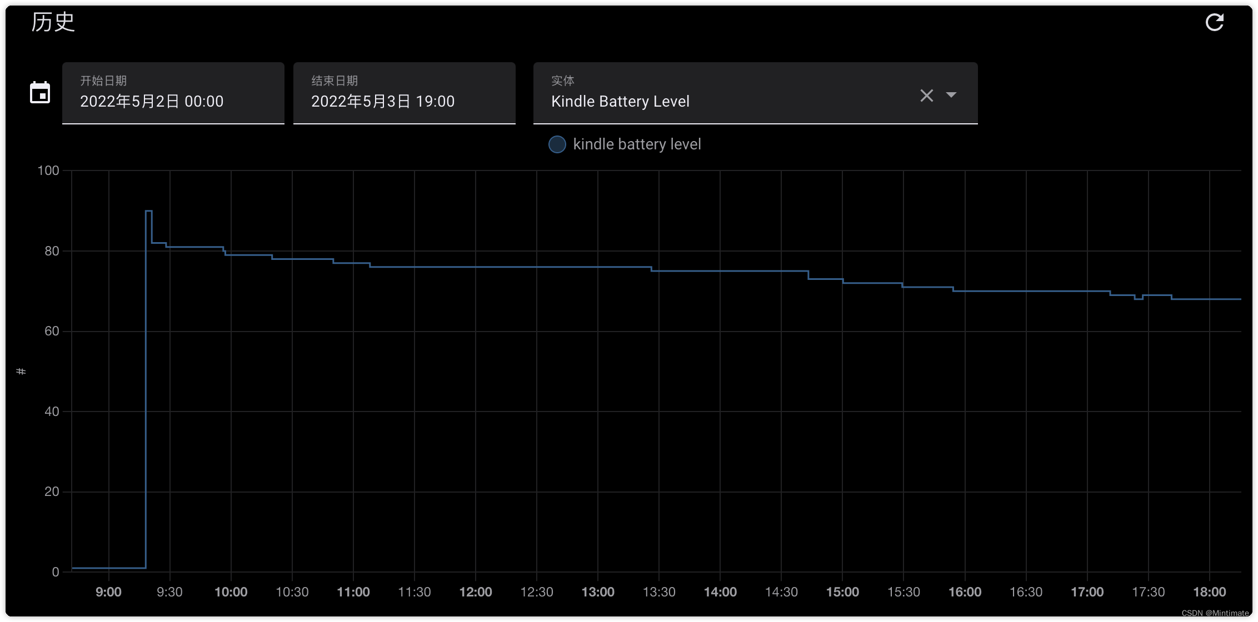Click the 12:00 time axis label
This screenshot has width=1258, height=622.
point(476,592)
